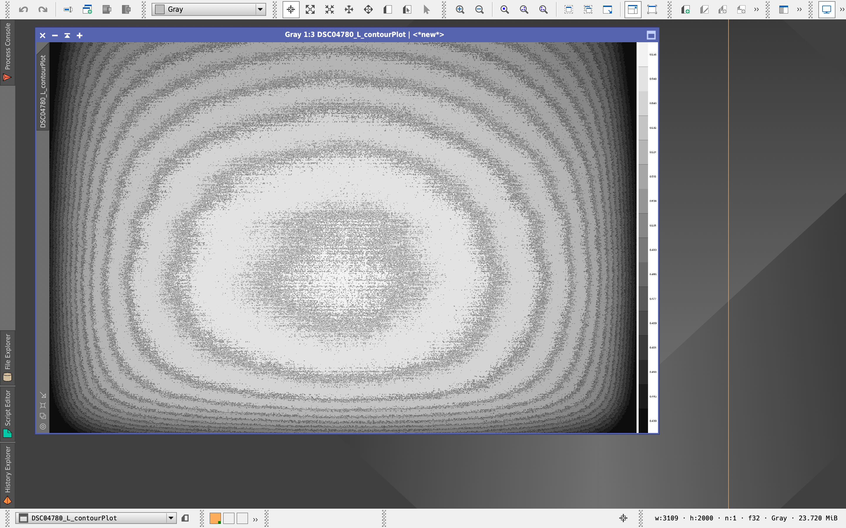Viewport: 846px width, 528px height.
Task: Select the DSC04780_L_contourPlot vertical view tab
Action: coord(43,91)
